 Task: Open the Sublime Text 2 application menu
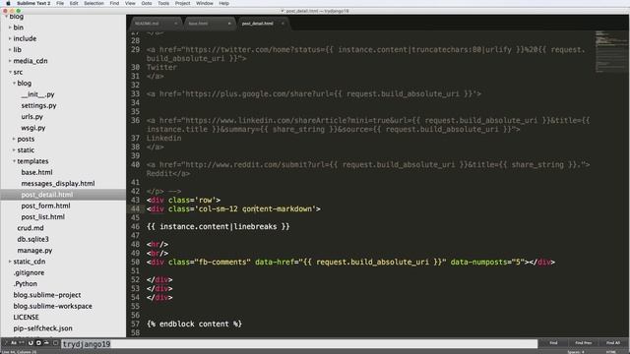[x=33, y=3]
